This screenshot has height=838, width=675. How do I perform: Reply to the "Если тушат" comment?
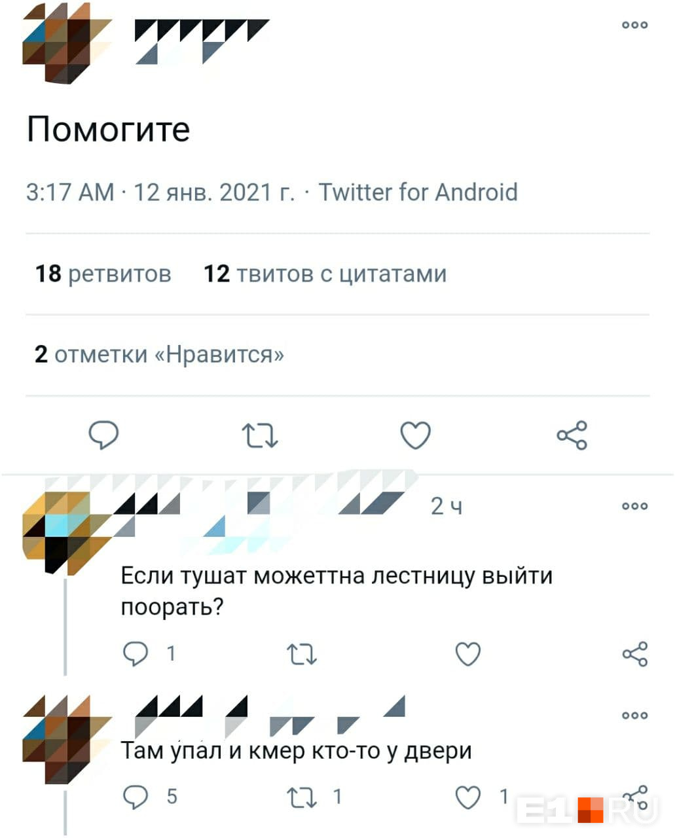point(136,653)
